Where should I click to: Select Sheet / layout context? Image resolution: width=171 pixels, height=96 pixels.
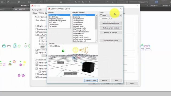tap(59, 17)
